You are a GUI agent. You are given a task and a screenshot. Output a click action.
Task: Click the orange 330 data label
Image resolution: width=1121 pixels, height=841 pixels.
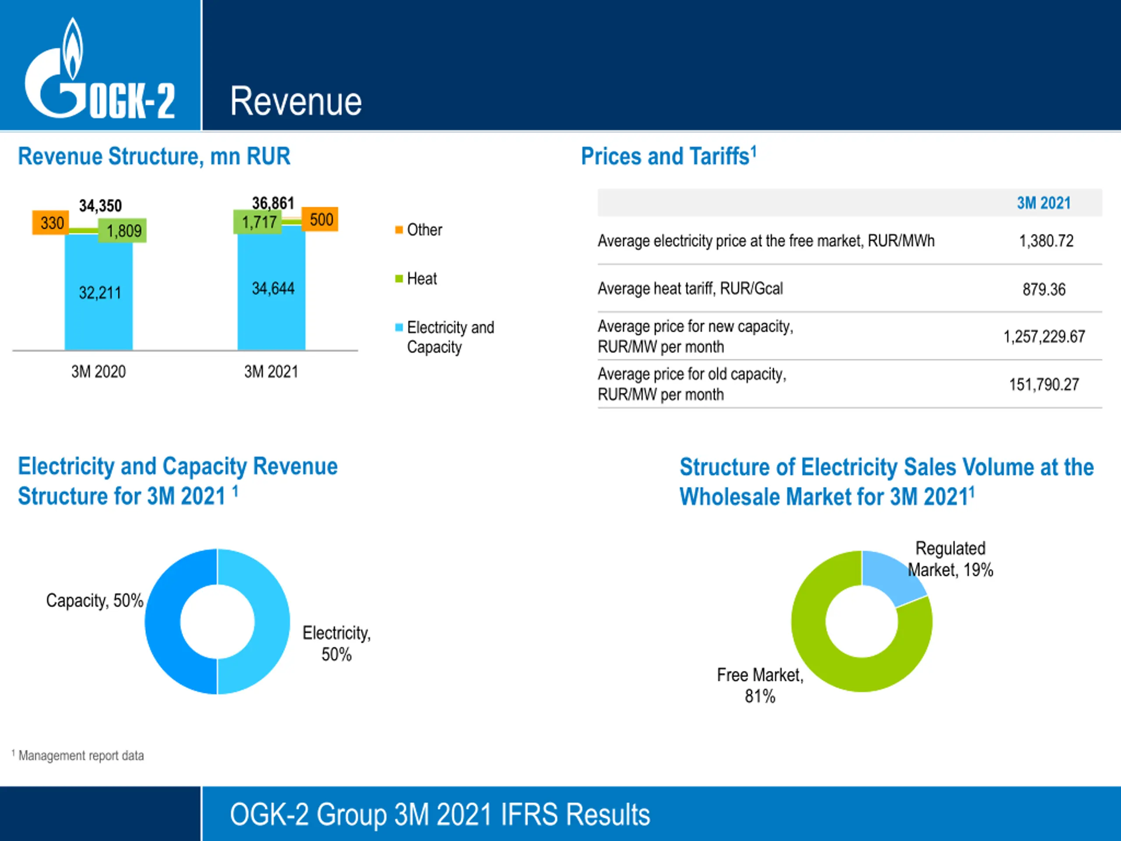(51, 223)
